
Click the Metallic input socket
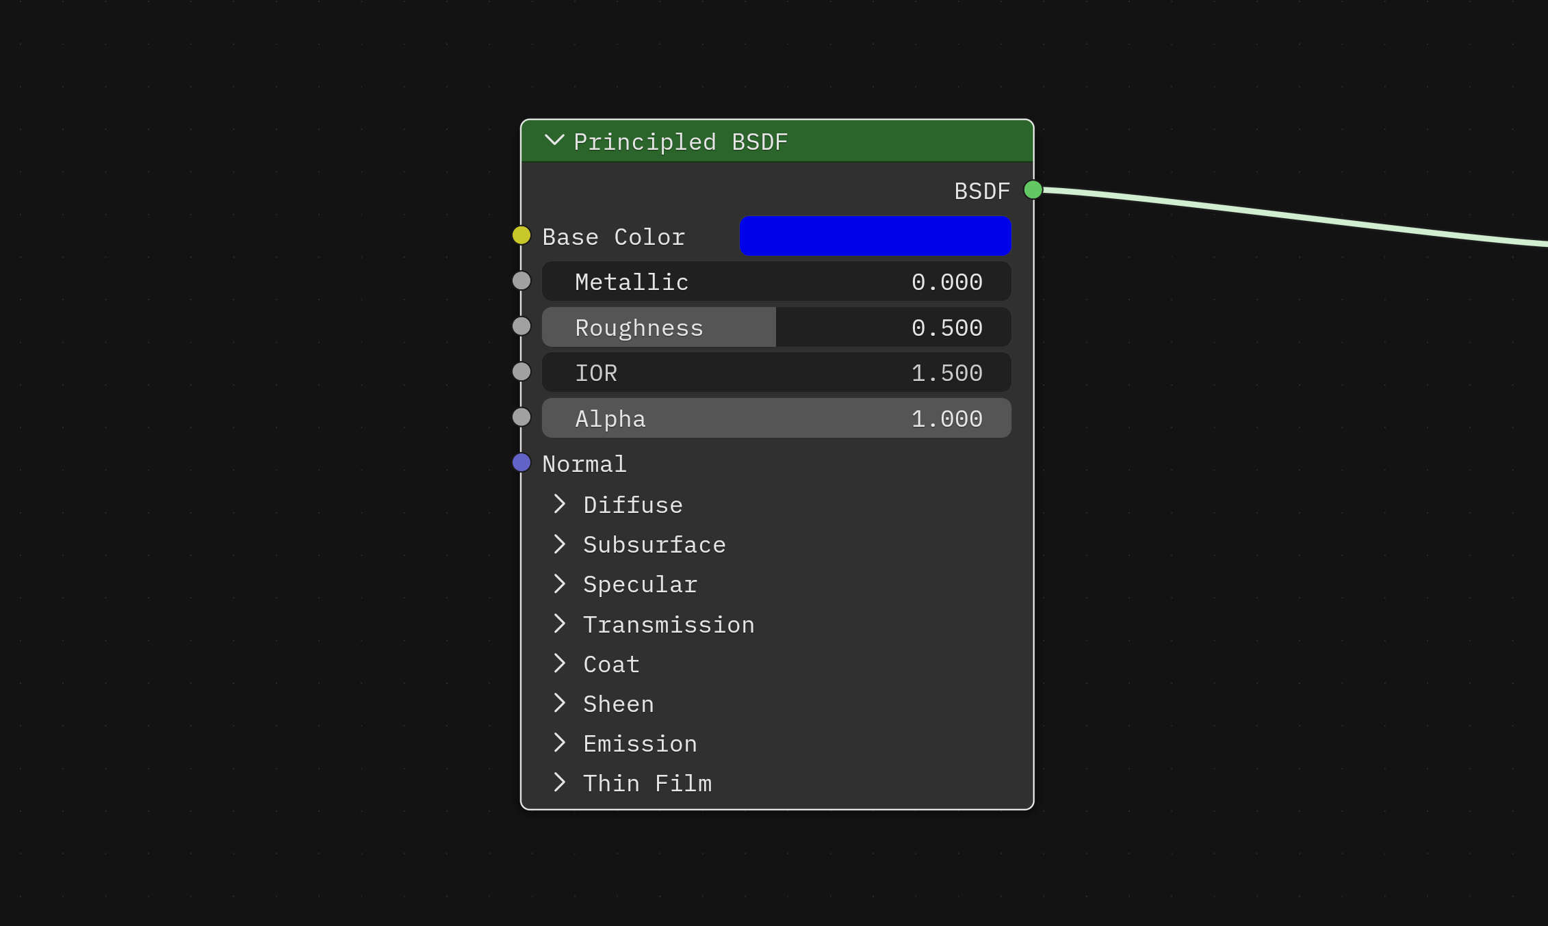(521, 280)
